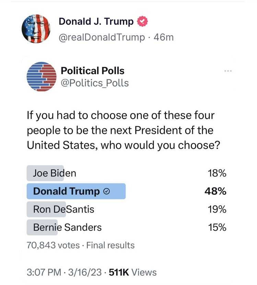
Task: Open the three-dot more options menu
Action: click(x=227, y=71)
